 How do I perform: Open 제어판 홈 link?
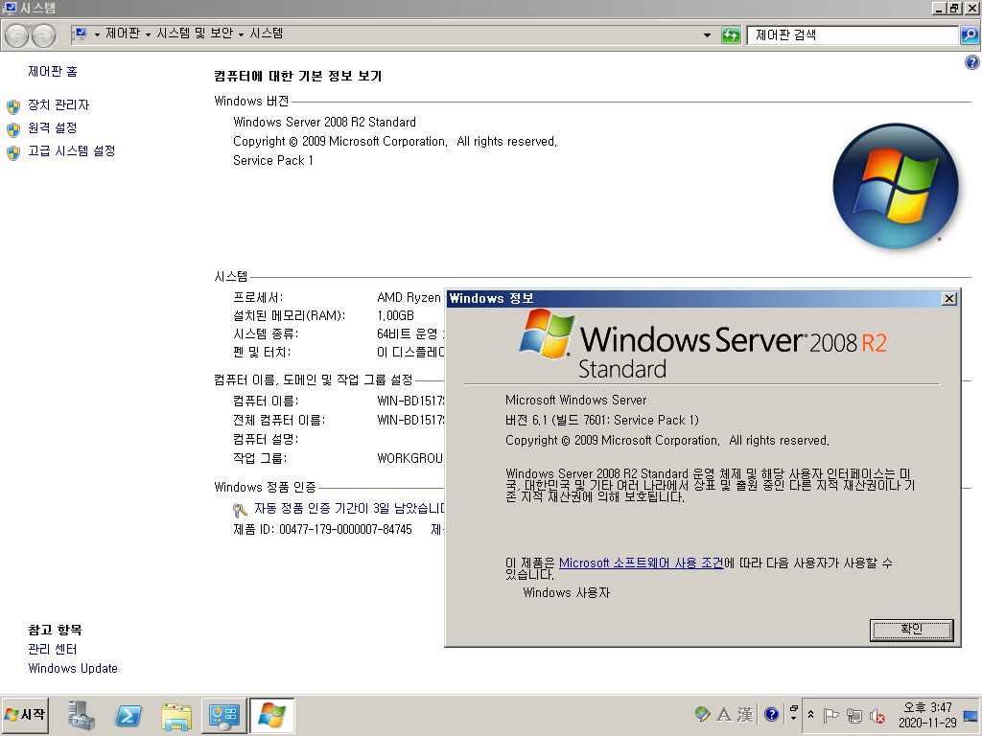53,71
